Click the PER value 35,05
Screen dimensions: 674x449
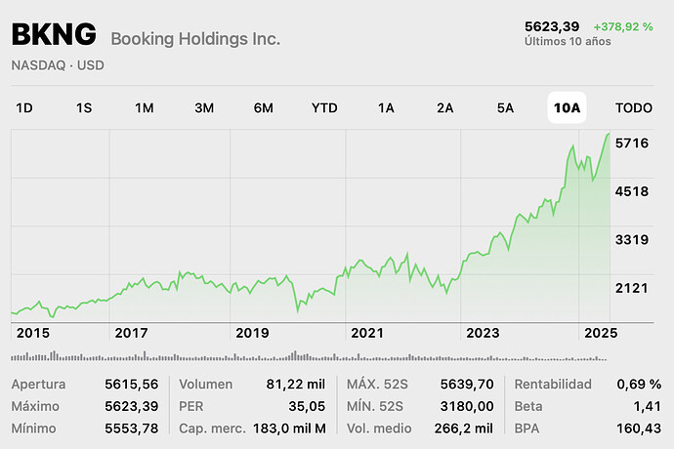click(x=307, y=406)
